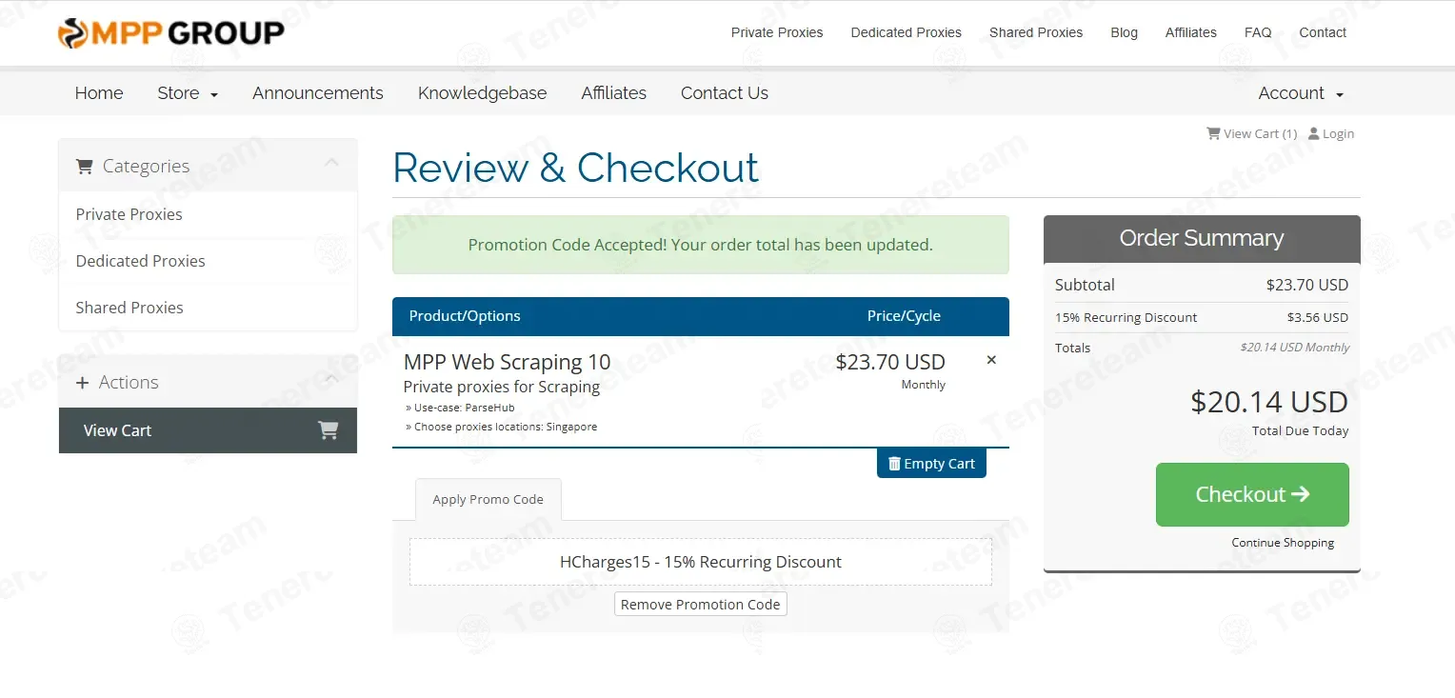Image resolution: width=1455 pixels, height=698 pixels.
Task: Open Announcements page
Action: (318, 93)
